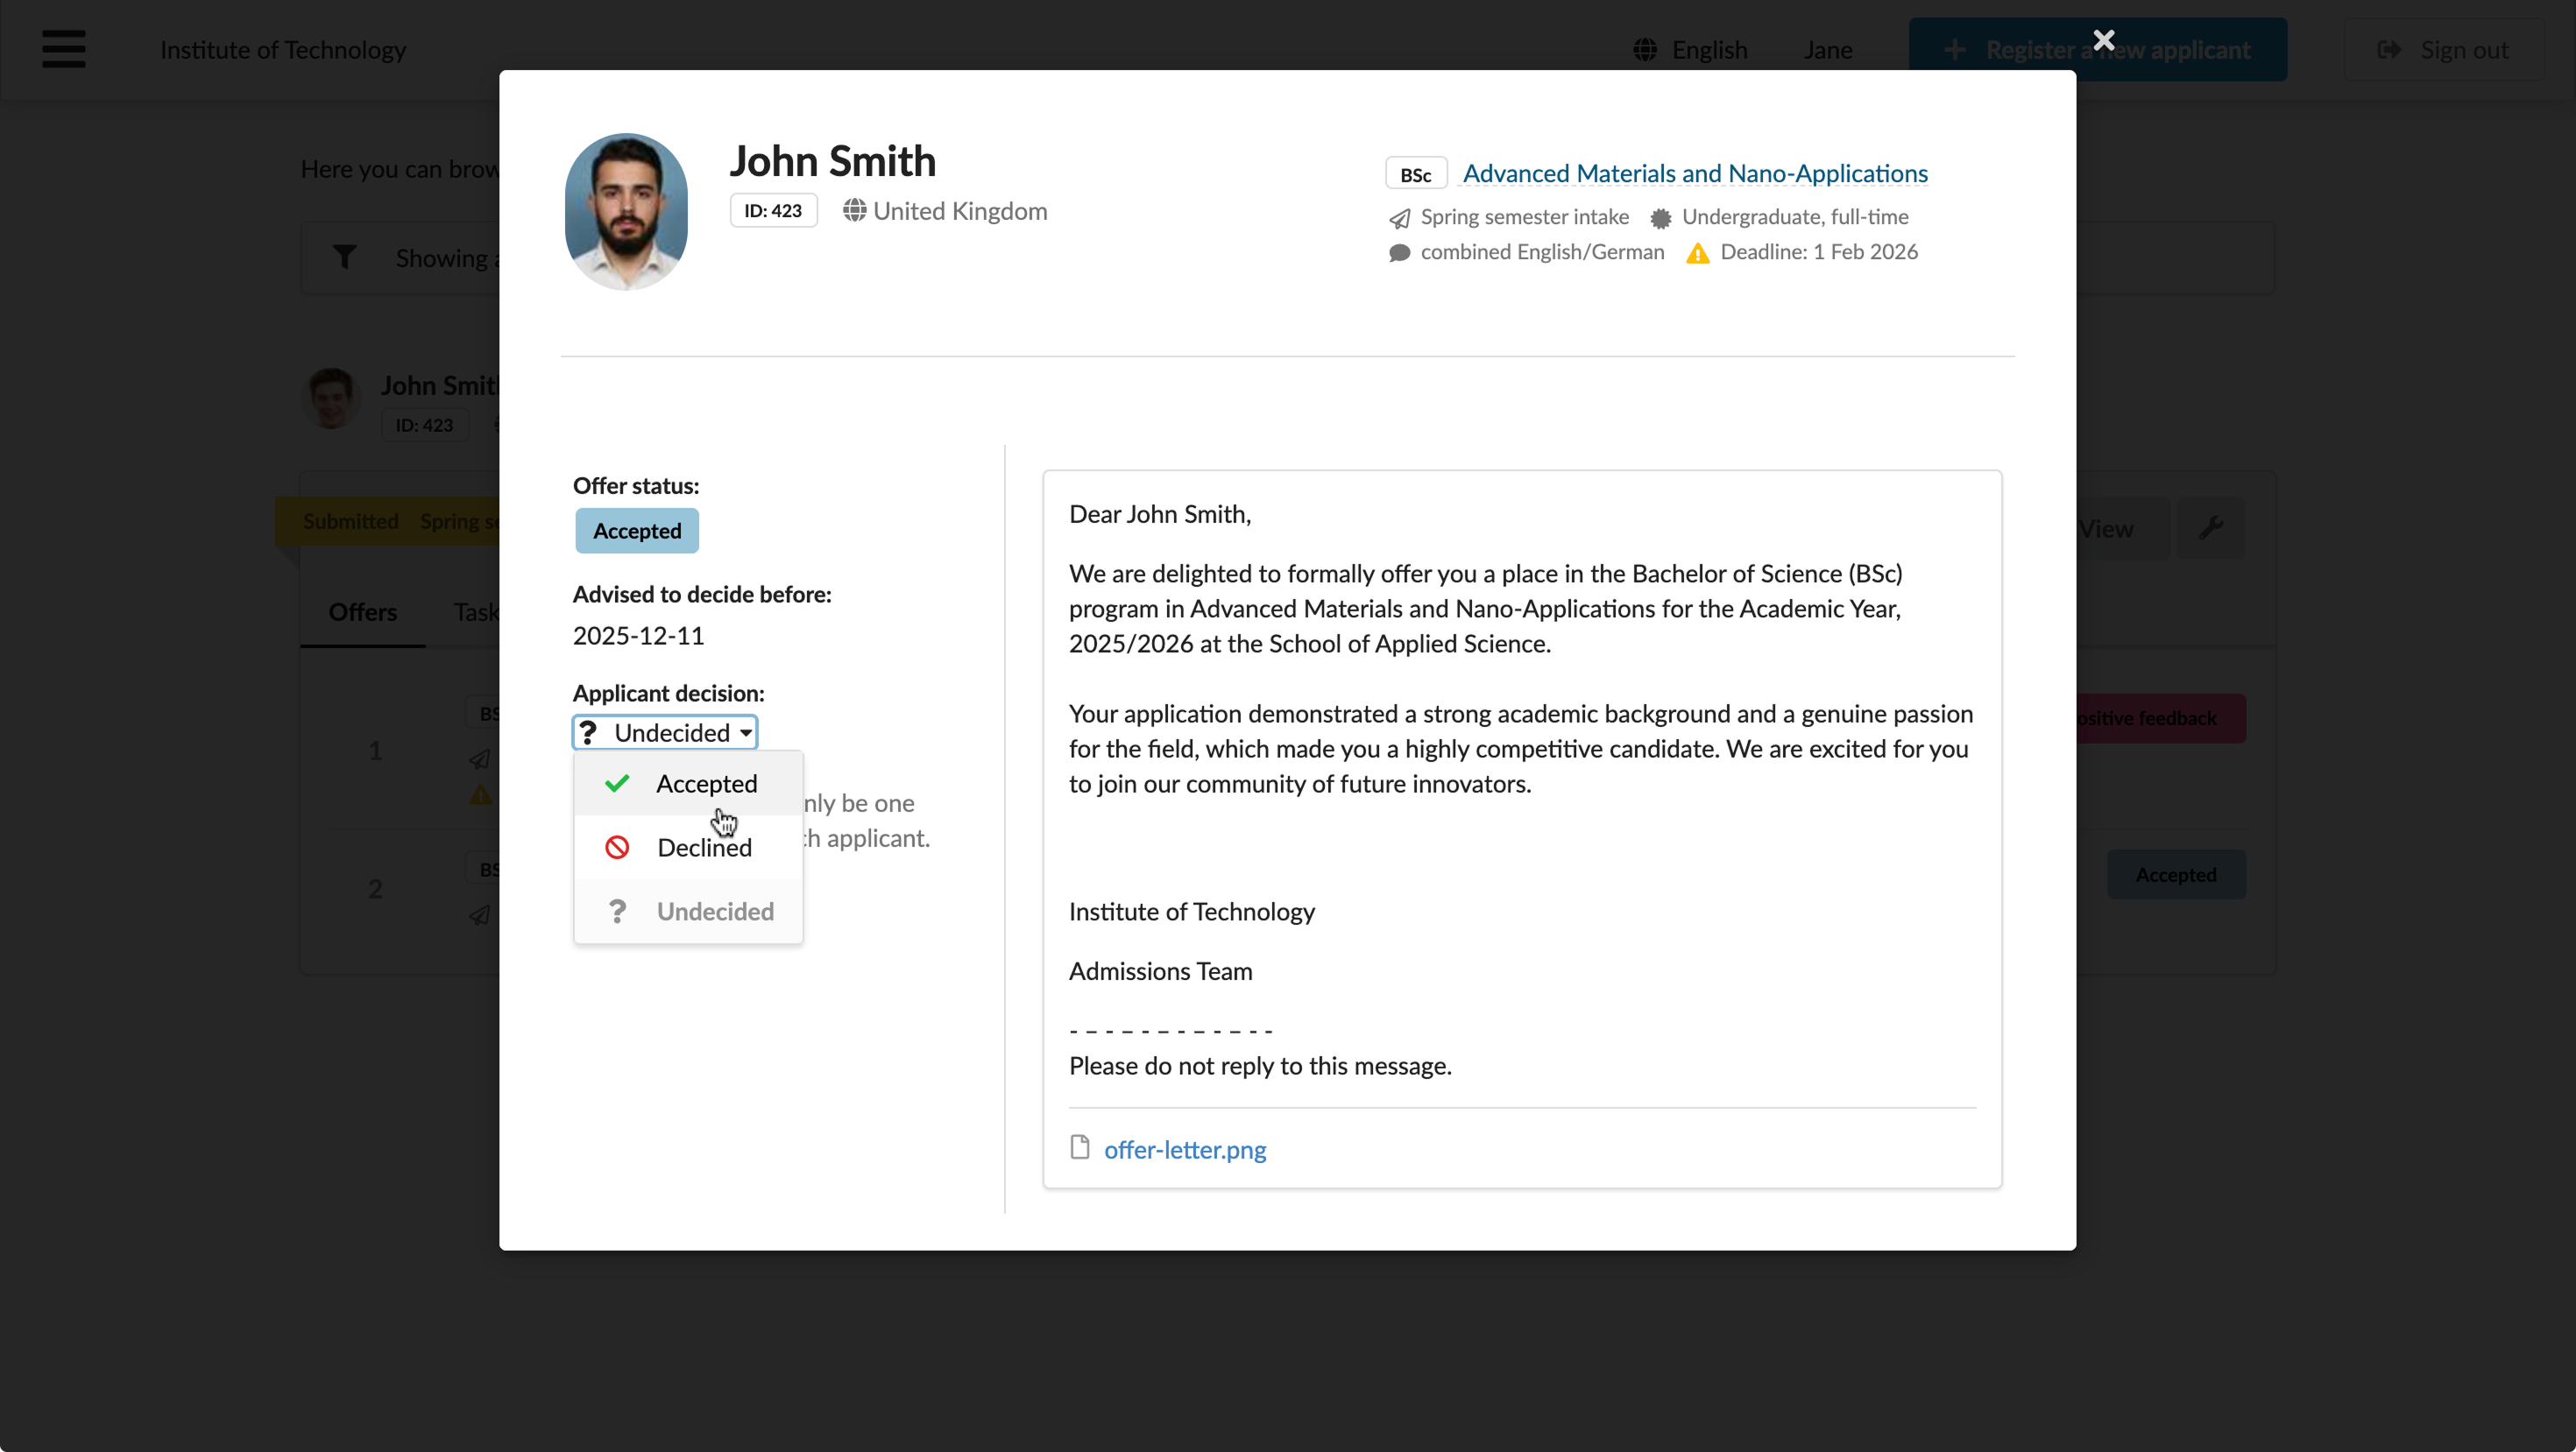Click the green checkmark Accepted icon
Screen dimensions: 2576x1452
tap(617, 784)
